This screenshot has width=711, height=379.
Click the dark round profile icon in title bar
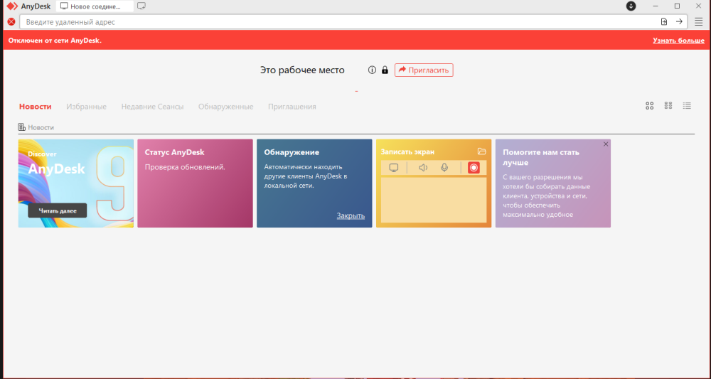point(631,6)
